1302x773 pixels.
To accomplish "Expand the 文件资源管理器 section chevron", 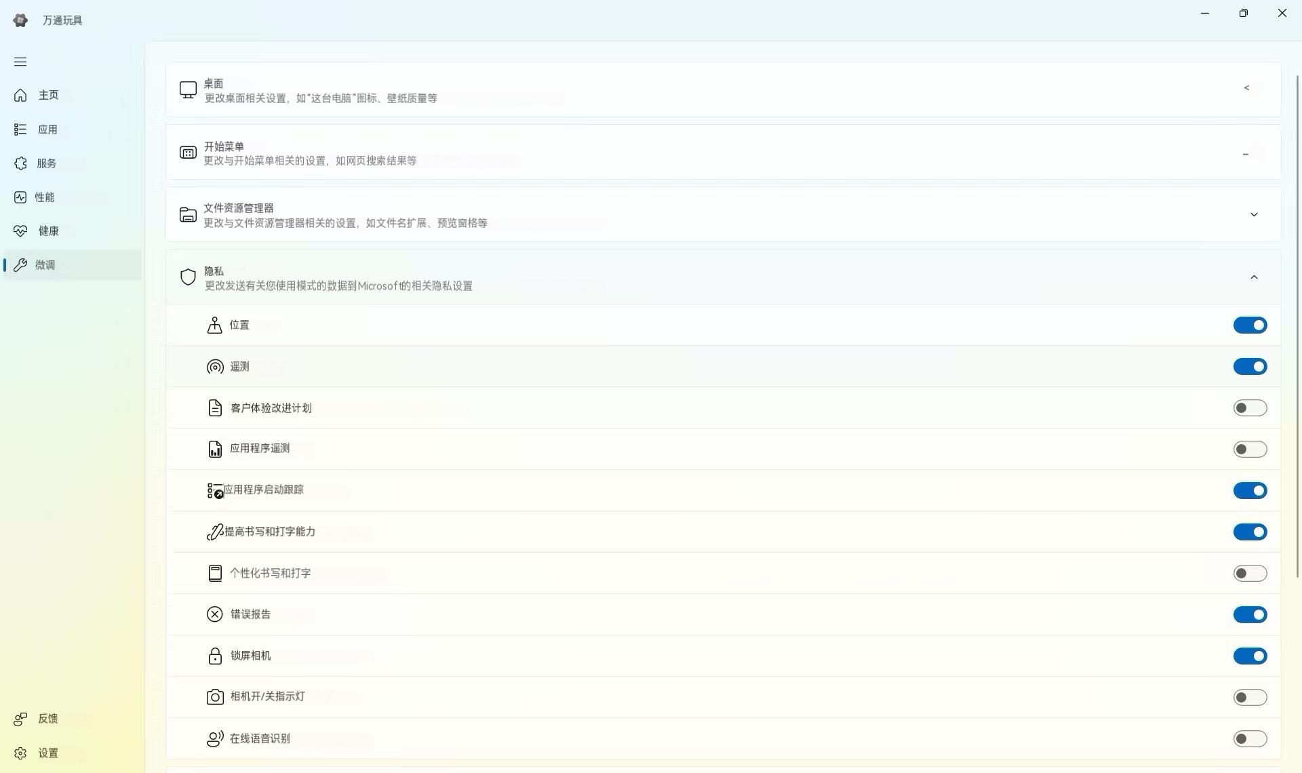I will pyautogui.click(x=1254, y=215).
